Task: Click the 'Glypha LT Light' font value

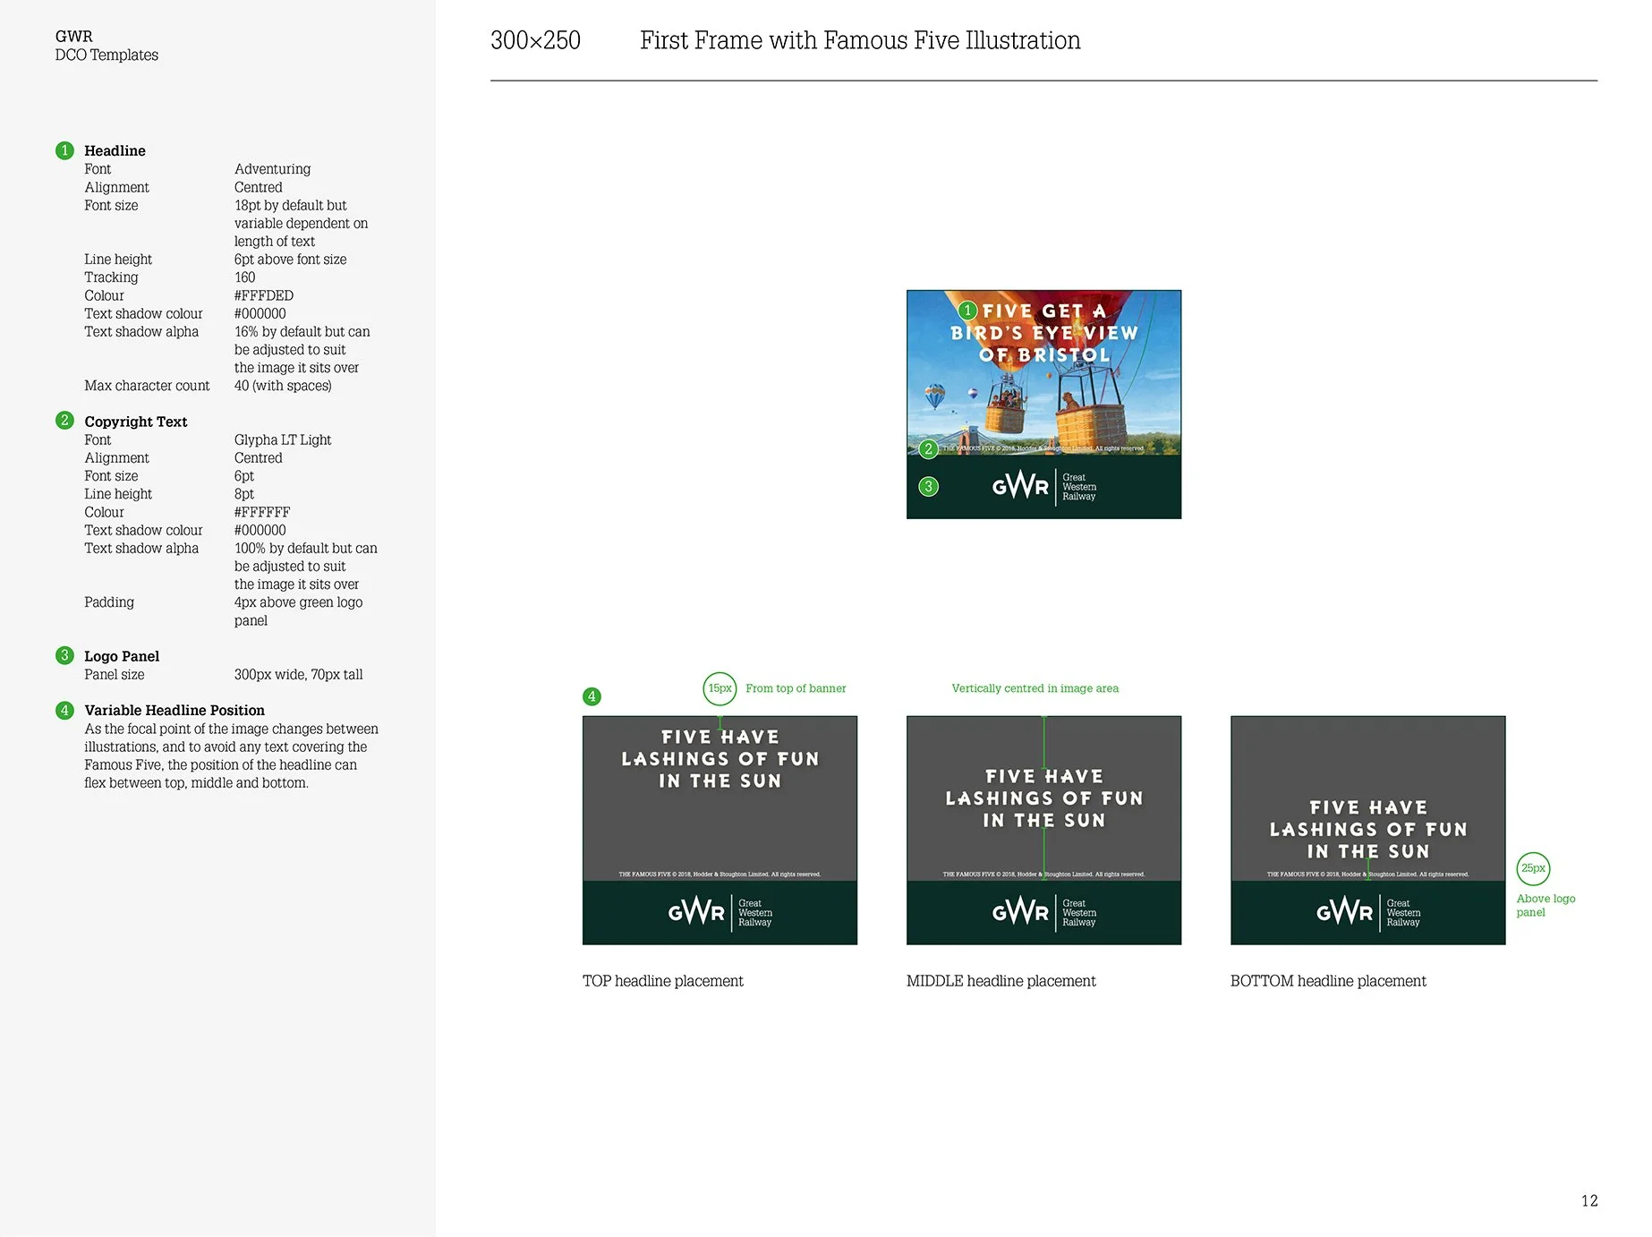Action: click(x=283, y=439)
